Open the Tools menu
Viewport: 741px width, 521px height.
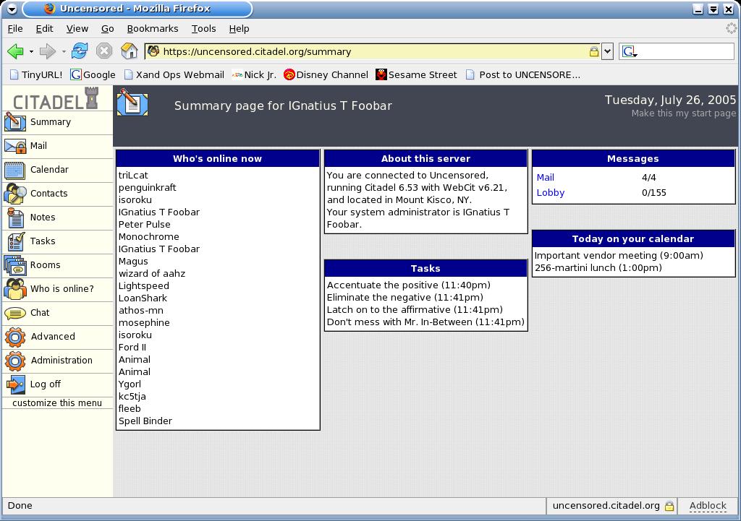(203, 29)
